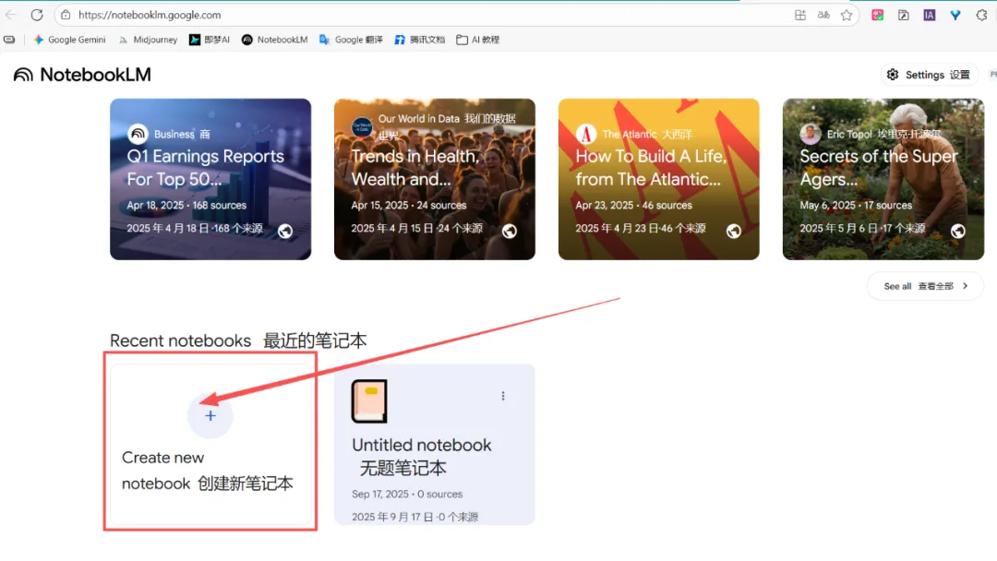Click the address bar URL field

pyautogui.click(x=432, y=15)
